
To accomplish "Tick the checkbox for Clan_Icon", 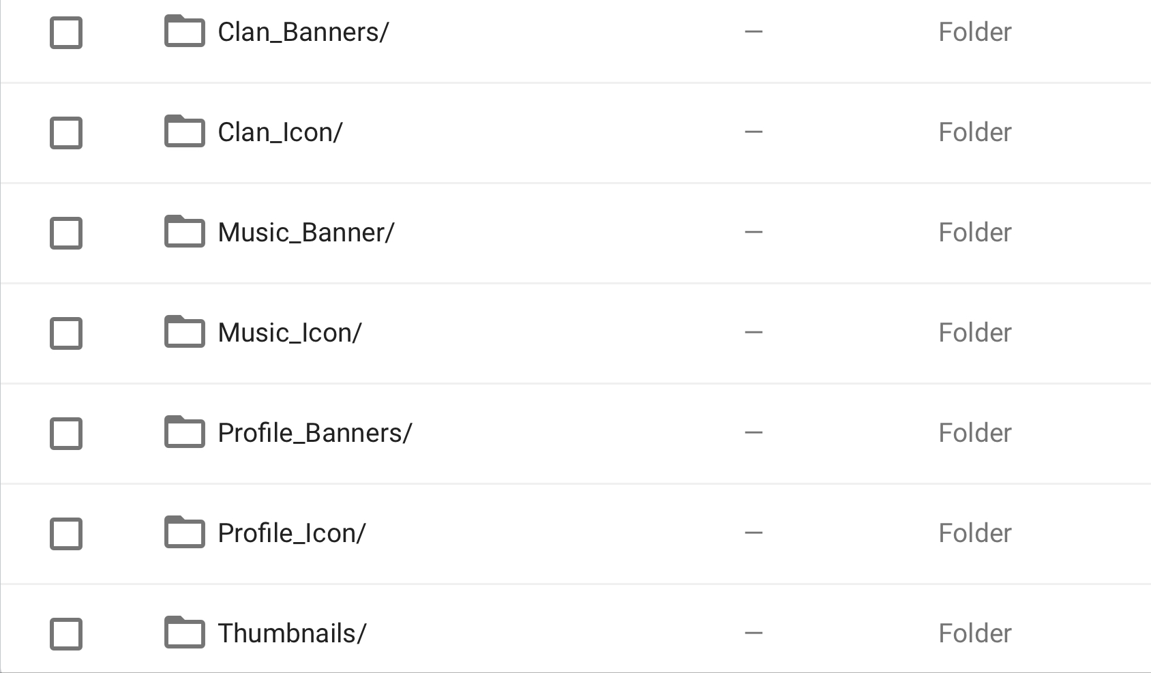I will click(x=66, y=133).
